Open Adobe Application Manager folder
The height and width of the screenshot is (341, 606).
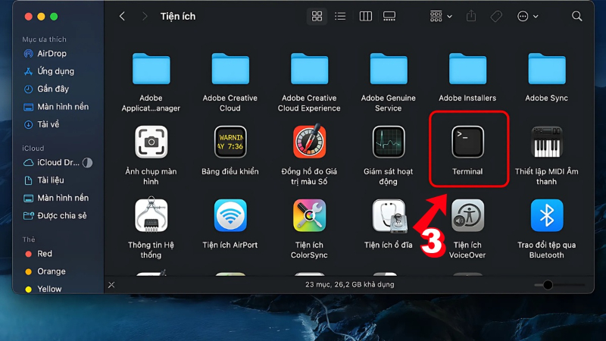point(151,69)
